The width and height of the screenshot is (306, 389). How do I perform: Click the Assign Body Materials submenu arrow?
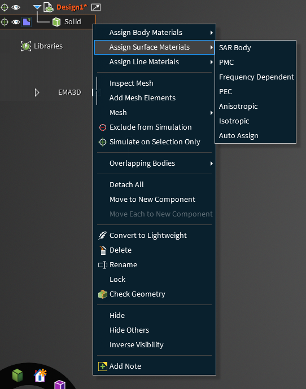point(211,33)
